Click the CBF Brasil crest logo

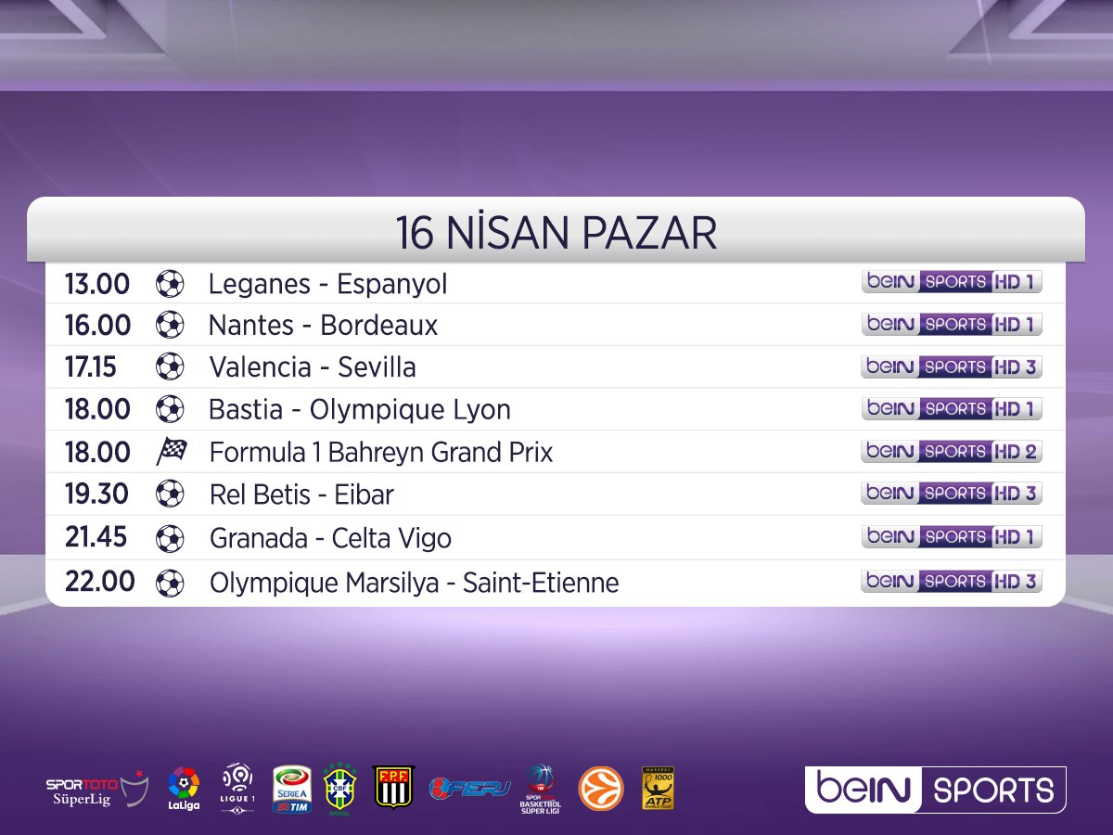tap(339, 788)
